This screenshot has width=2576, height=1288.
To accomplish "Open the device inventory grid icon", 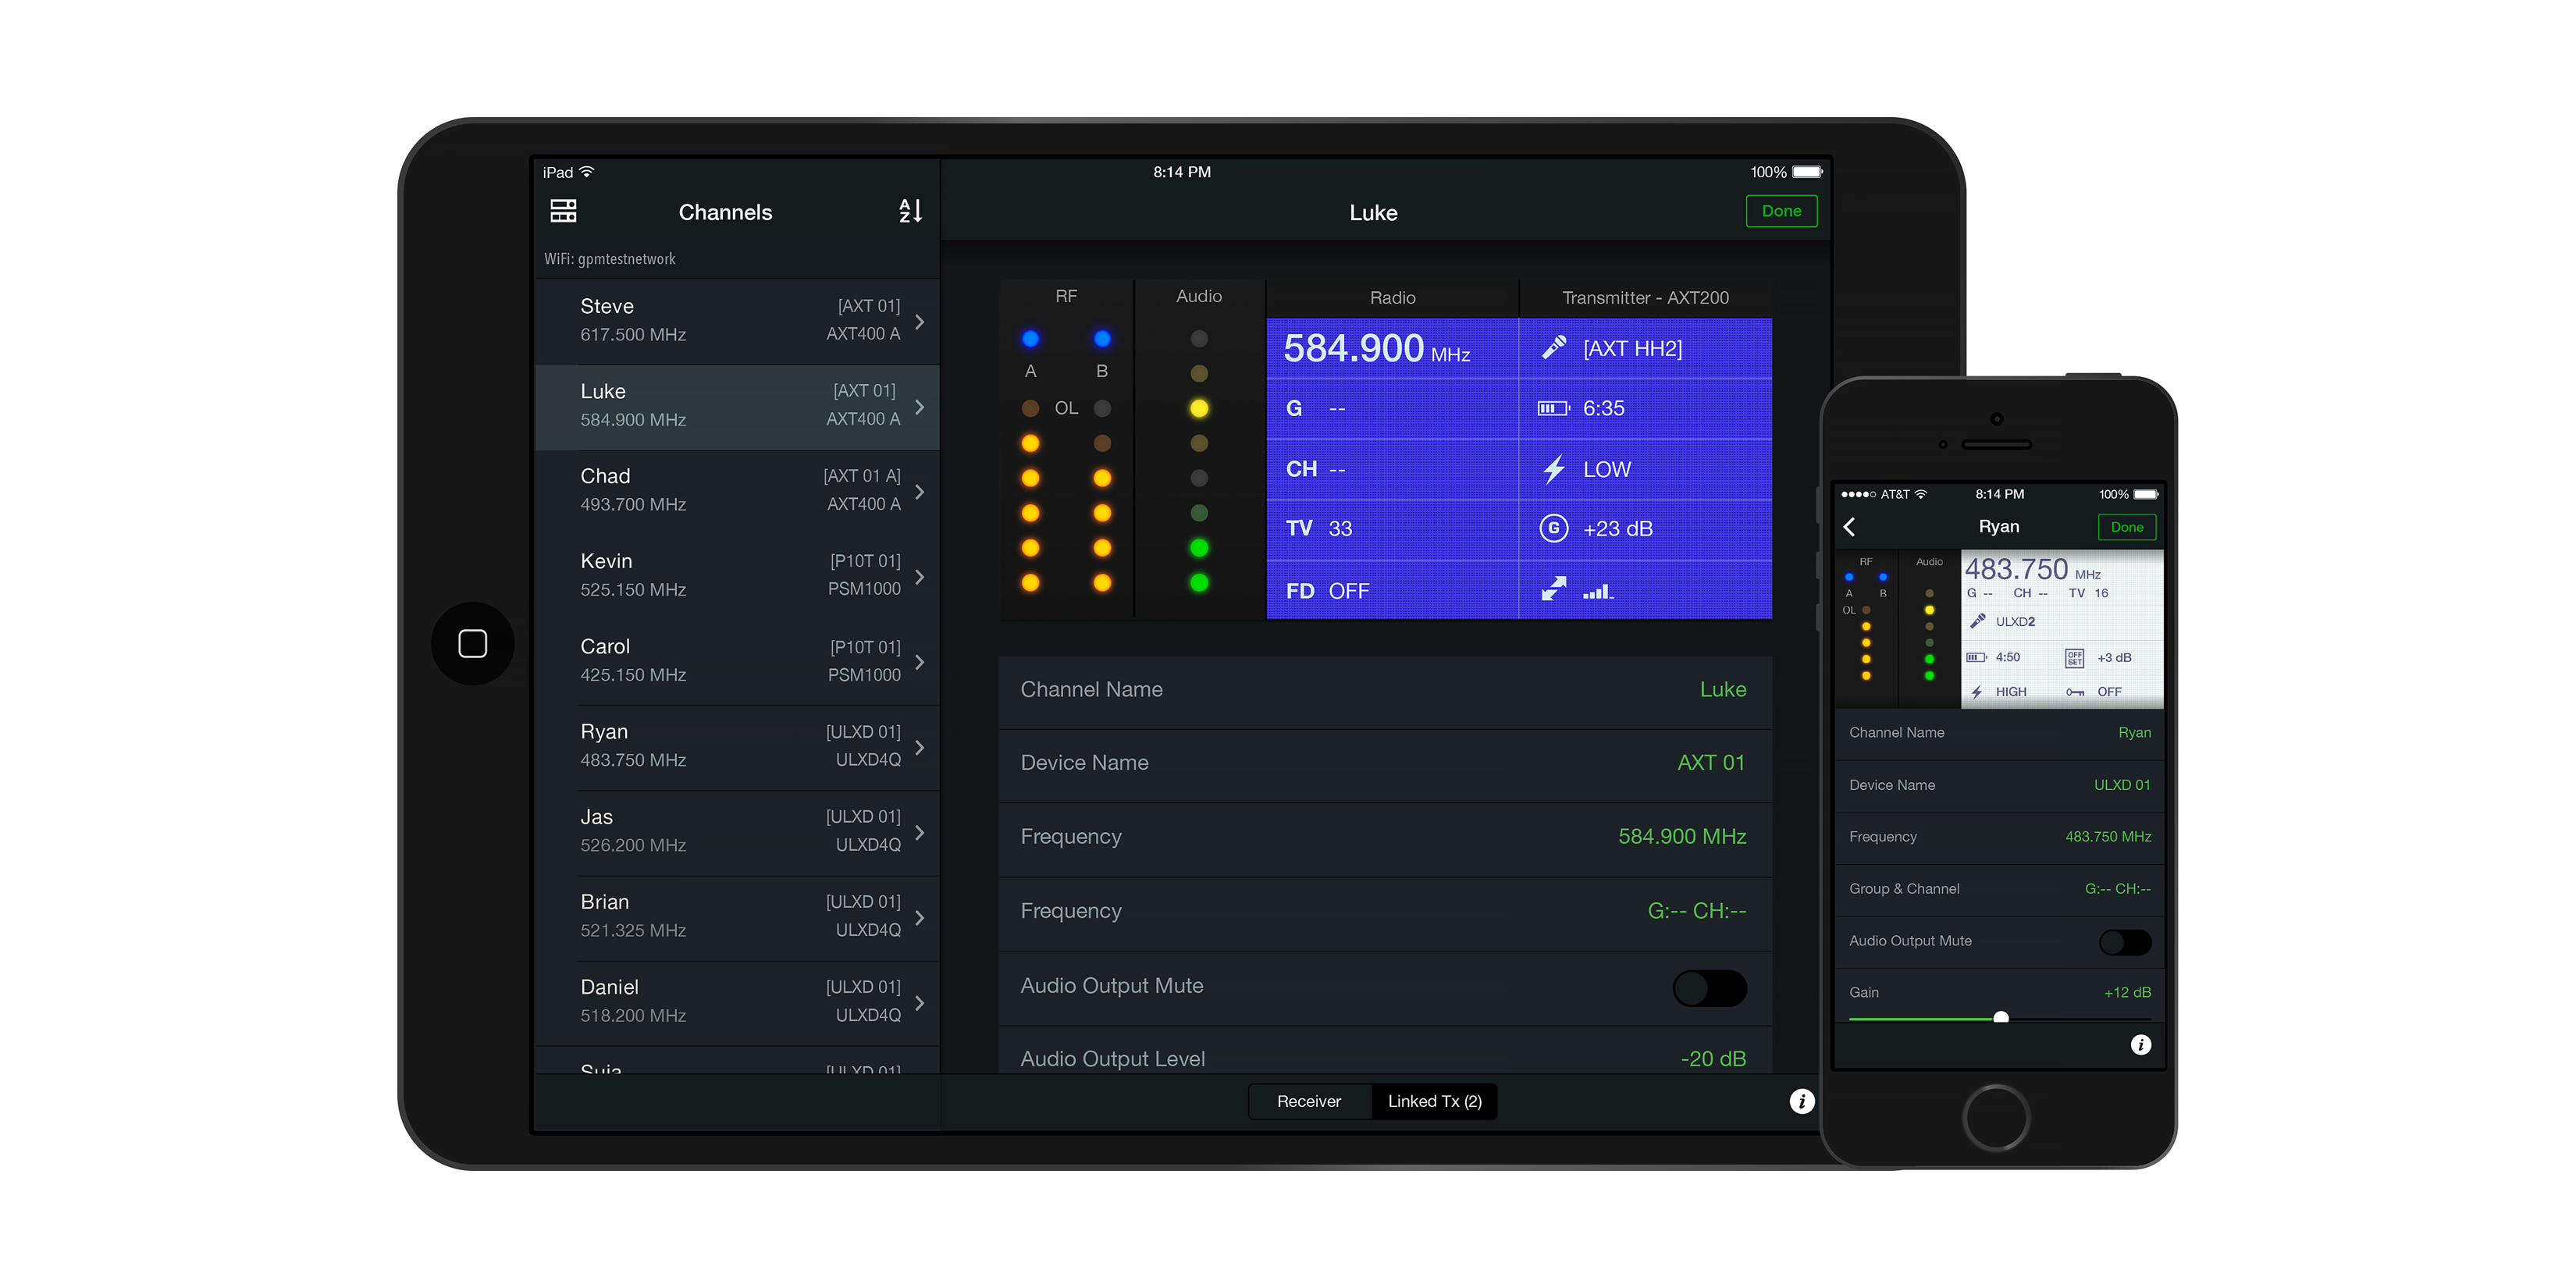I will 563,211.
